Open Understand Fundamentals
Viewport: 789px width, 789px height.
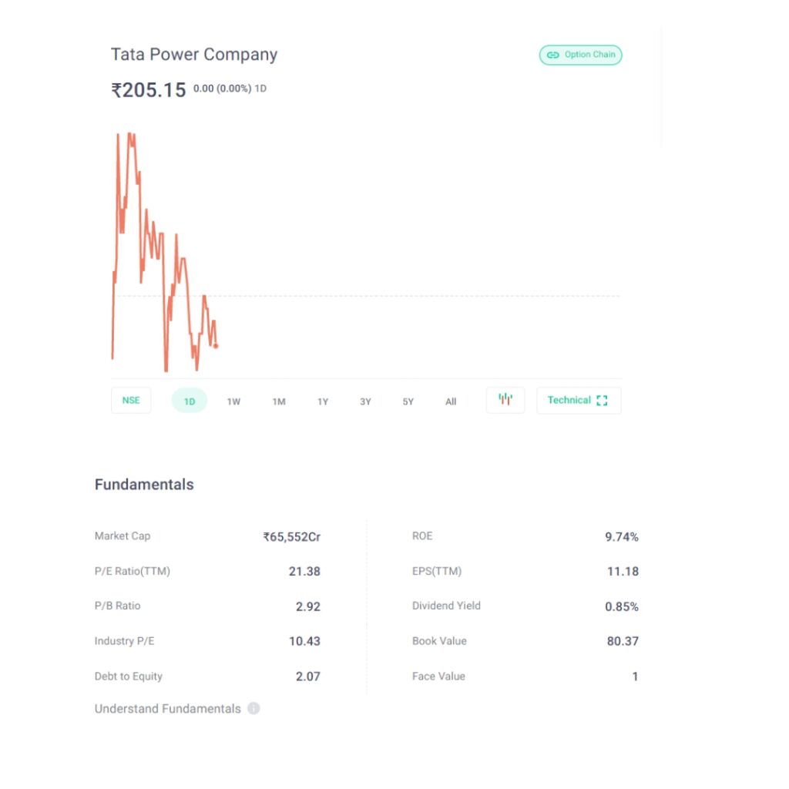click(168, 708)
